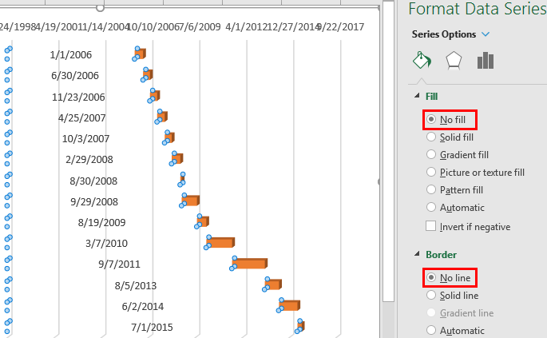The image size is (547, 338).
Task: Click the 6/30/2006 axis label
Action: pyautogui.click(x=75, y=75)
